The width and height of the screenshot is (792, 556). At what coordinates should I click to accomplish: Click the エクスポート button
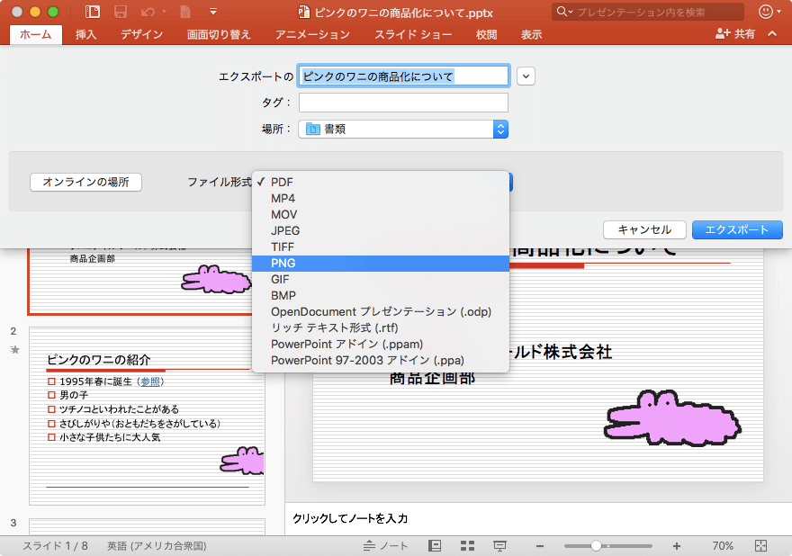[737, 229]
